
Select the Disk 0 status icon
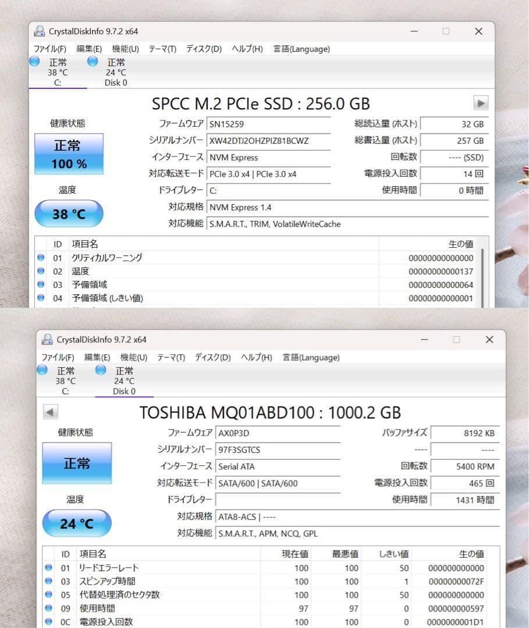pyautogui.click(x=92, y=62)
